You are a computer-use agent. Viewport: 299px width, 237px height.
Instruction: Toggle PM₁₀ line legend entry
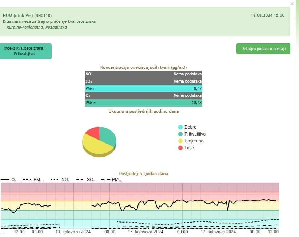click(x=111, y=180)
